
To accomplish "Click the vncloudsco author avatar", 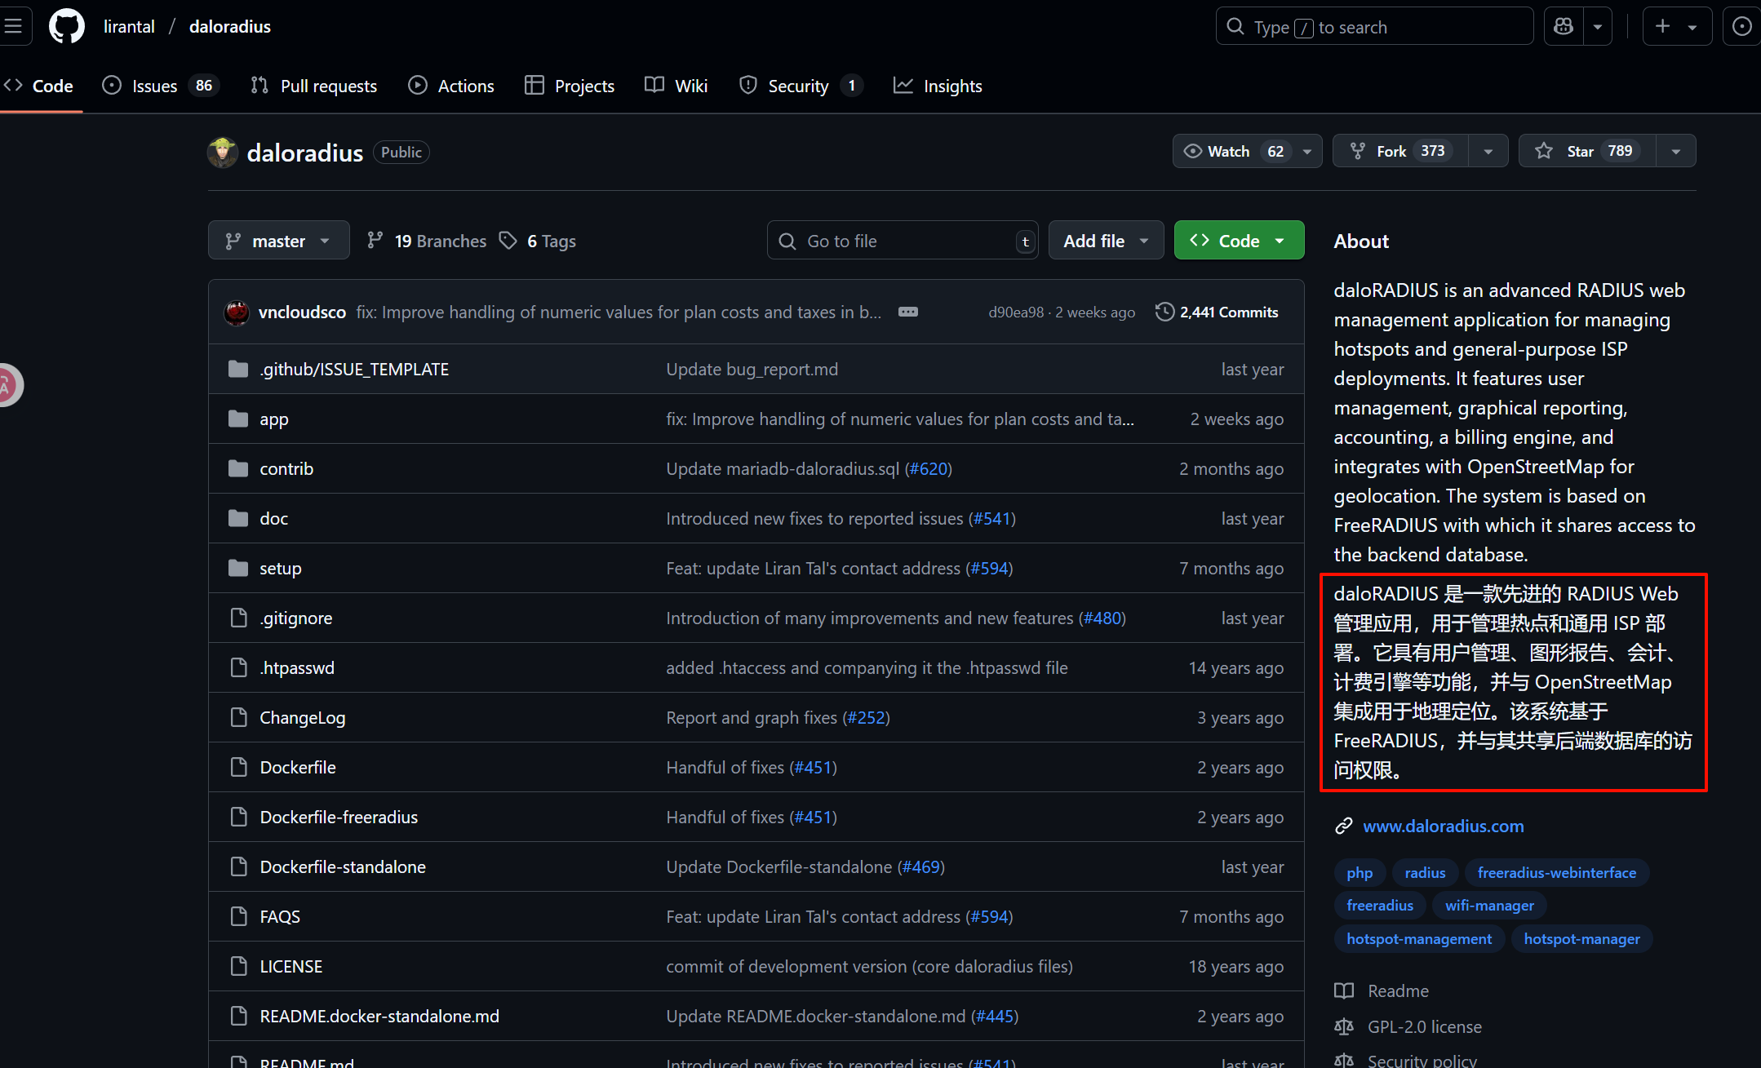I will tap(237, 312).
